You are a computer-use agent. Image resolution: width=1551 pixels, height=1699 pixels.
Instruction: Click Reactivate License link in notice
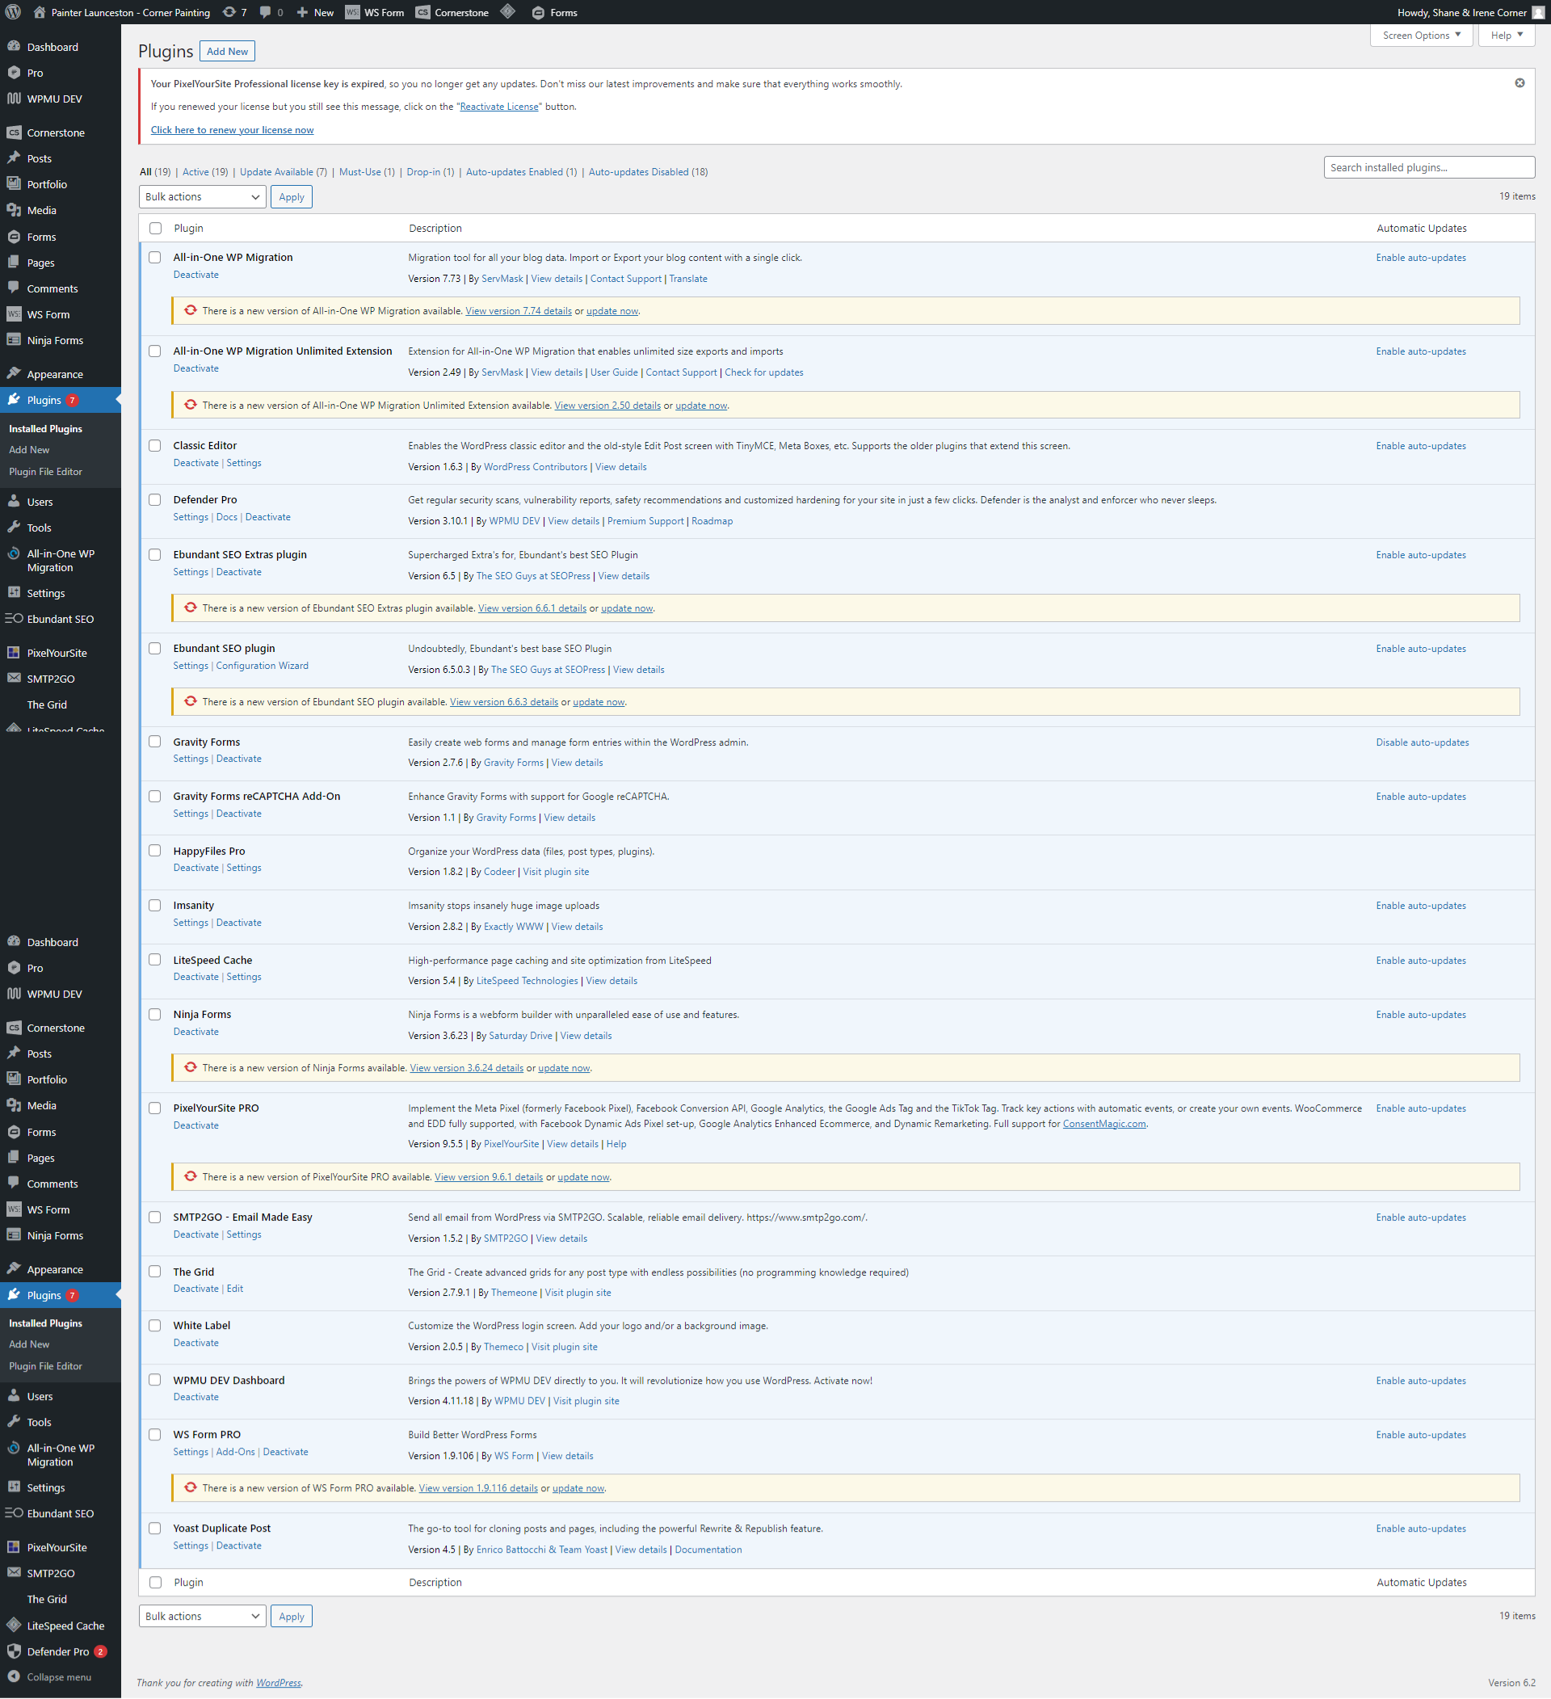pyautogui.click(x=498, y=106)
